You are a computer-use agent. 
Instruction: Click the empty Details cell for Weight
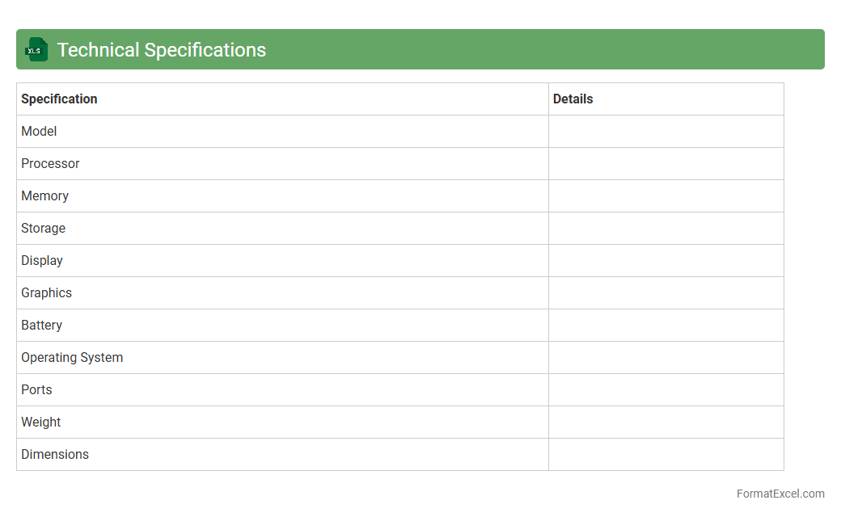666,422
